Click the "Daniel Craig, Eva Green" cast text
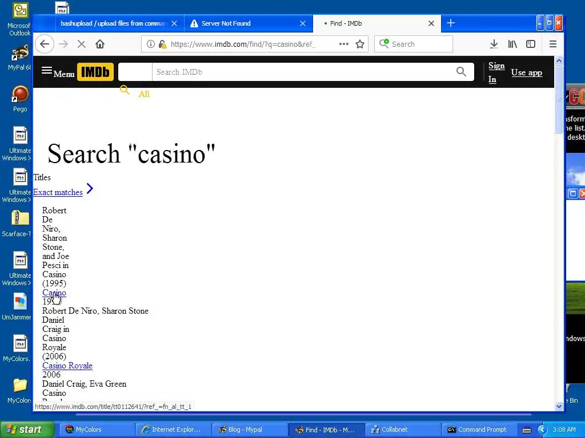This screenshot has height=438, width=585. (85, 384)
